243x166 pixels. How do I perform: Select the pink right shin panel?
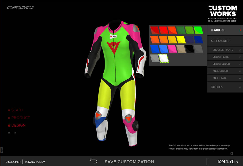point(130,126)
